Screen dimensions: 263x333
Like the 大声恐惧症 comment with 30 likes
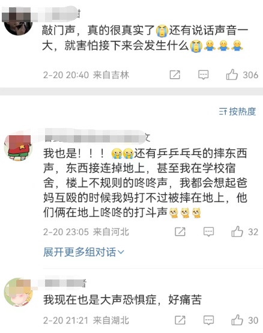click(x=237, y=320)
